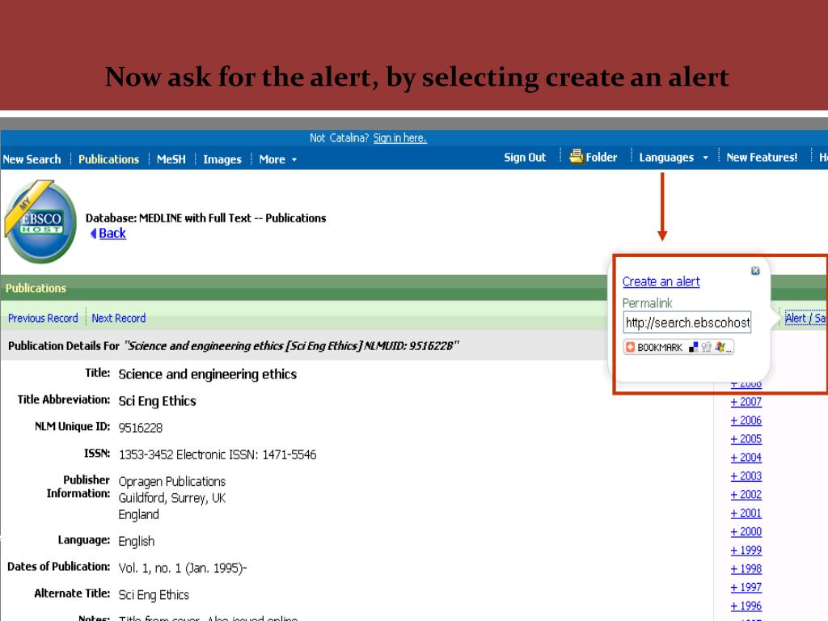Expand the 1996 issues list
Screen dimensions: 828x621
point(746,606)
